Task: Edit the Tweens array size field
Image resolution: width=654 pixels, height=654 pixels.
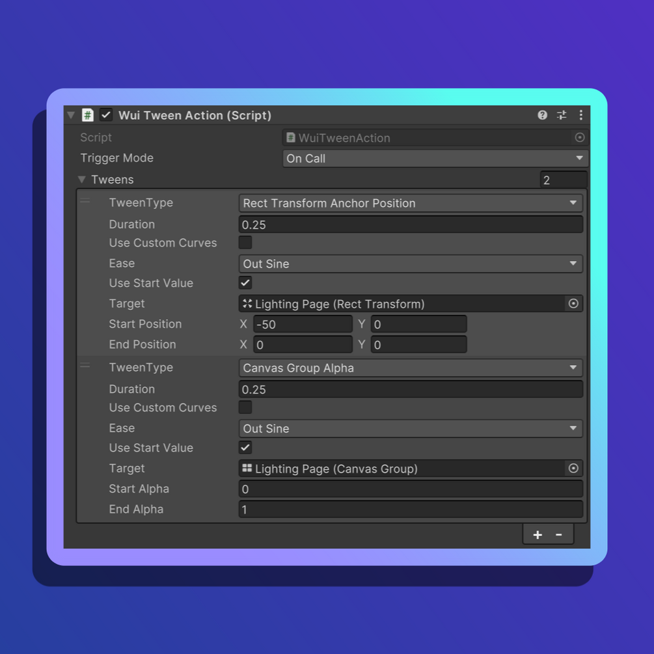Action: [564, 180]
